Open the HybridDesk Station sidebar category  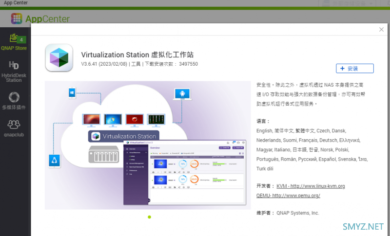pyautogui.click(x=14, y=71)
